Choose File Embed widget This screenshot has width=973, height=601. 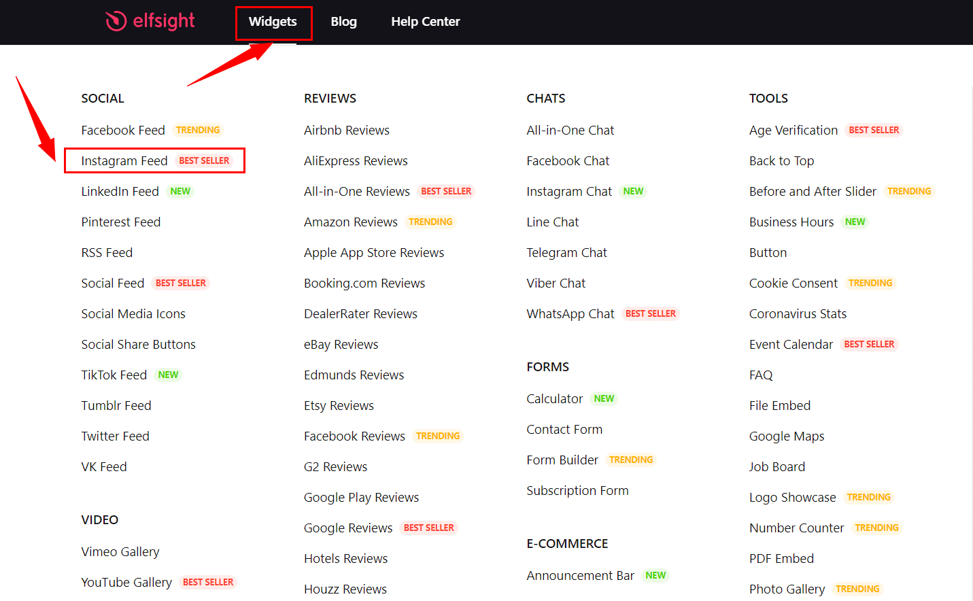[780, 405]
